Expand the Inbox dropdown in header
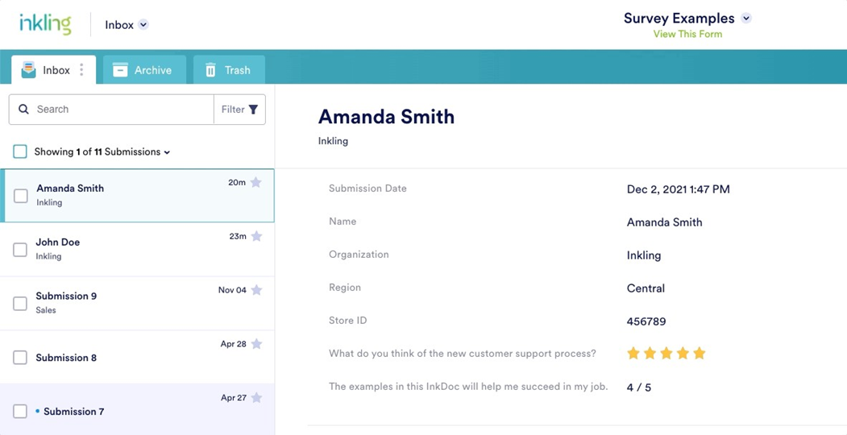 point(143,25)
